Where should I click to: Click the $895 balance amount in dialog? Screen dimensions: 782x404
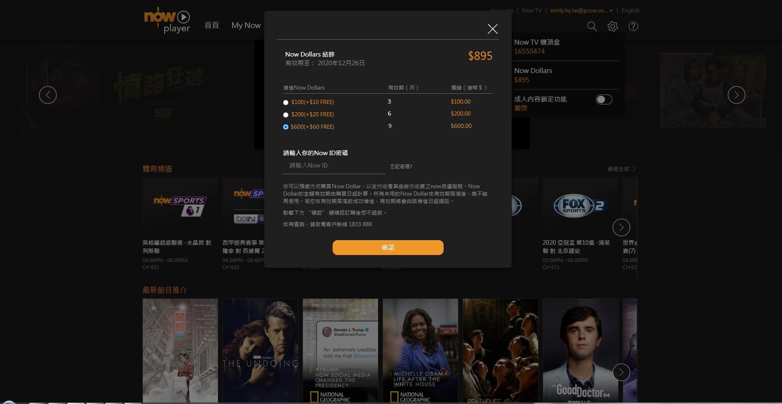click(480, 56)
